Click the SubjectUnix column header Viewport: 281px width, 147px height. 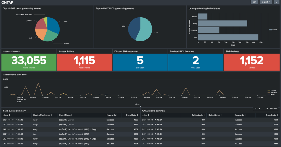(199, 115)
